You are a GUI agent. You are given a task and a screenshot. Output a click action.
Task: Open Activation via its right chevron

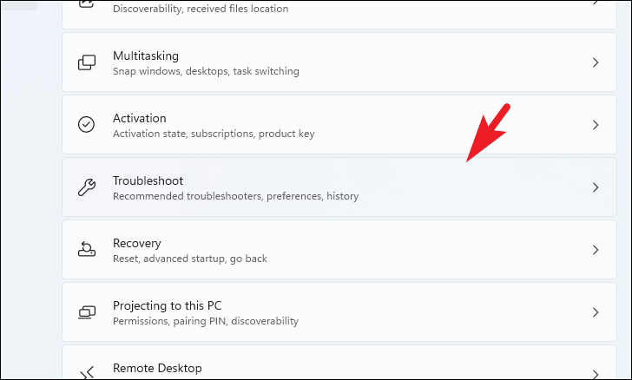[596, 125]
